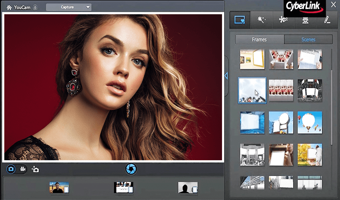The height and width of the screenshot is (200, 340).
Task: Select the autumn trees easel scene
Action: pyautogui.click(x=310, y=155)
